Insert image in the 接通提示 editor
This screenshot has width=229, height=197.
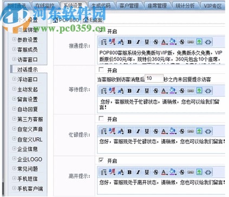(x=199, y=42)
